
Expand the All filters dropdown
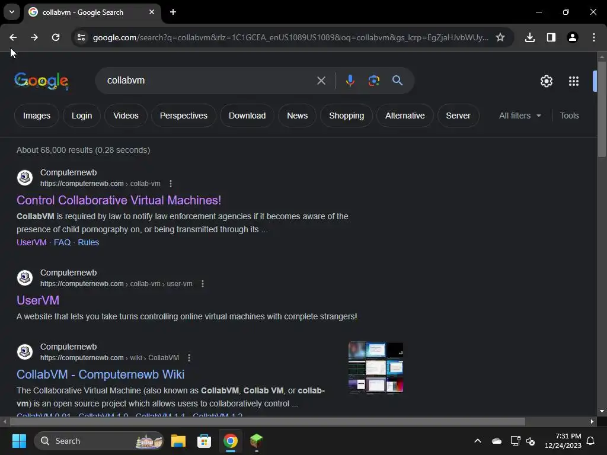520,116
